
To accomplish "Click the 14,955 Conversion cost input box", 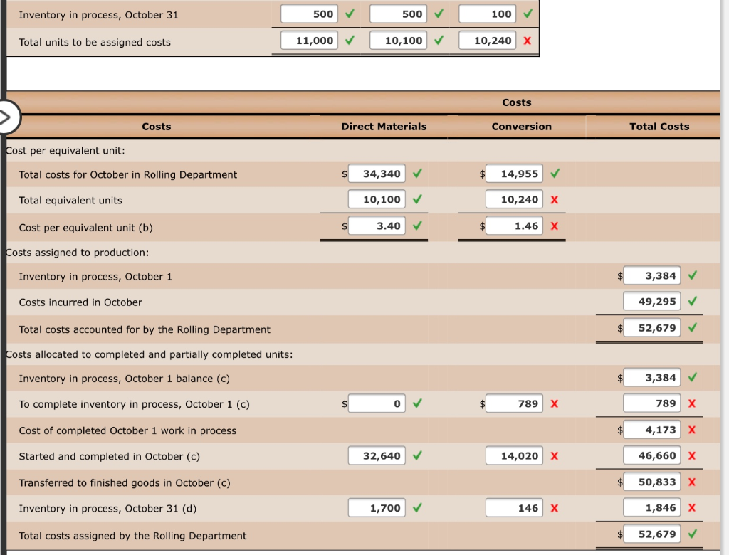I will (x=515, y=173).
